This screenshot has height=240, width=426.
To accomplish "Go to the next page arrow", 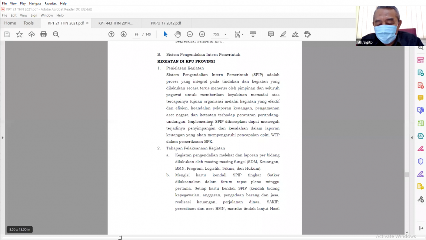I will tap(124, 34).
